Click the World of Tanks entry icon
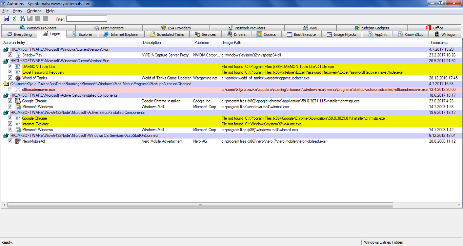The image size is (463, 246). pyautogui.click(x=18, y=78)
